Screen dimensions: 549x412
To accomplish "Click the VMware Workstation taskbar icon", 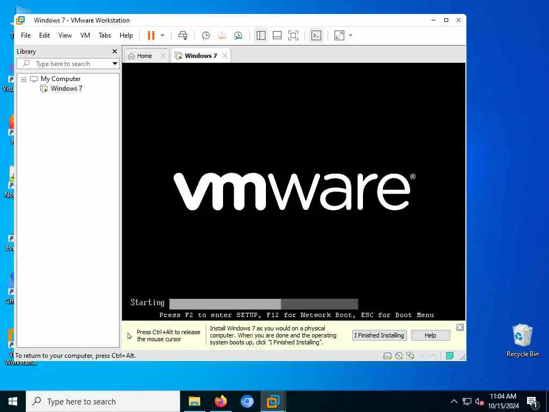I will click(273, 401).
